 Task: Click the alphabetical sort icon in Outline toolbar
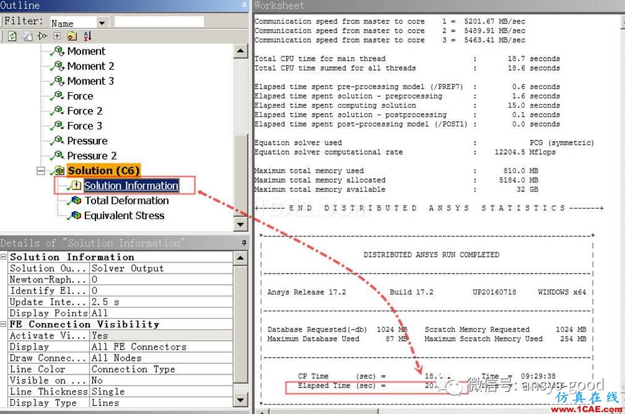coord(87,37)
